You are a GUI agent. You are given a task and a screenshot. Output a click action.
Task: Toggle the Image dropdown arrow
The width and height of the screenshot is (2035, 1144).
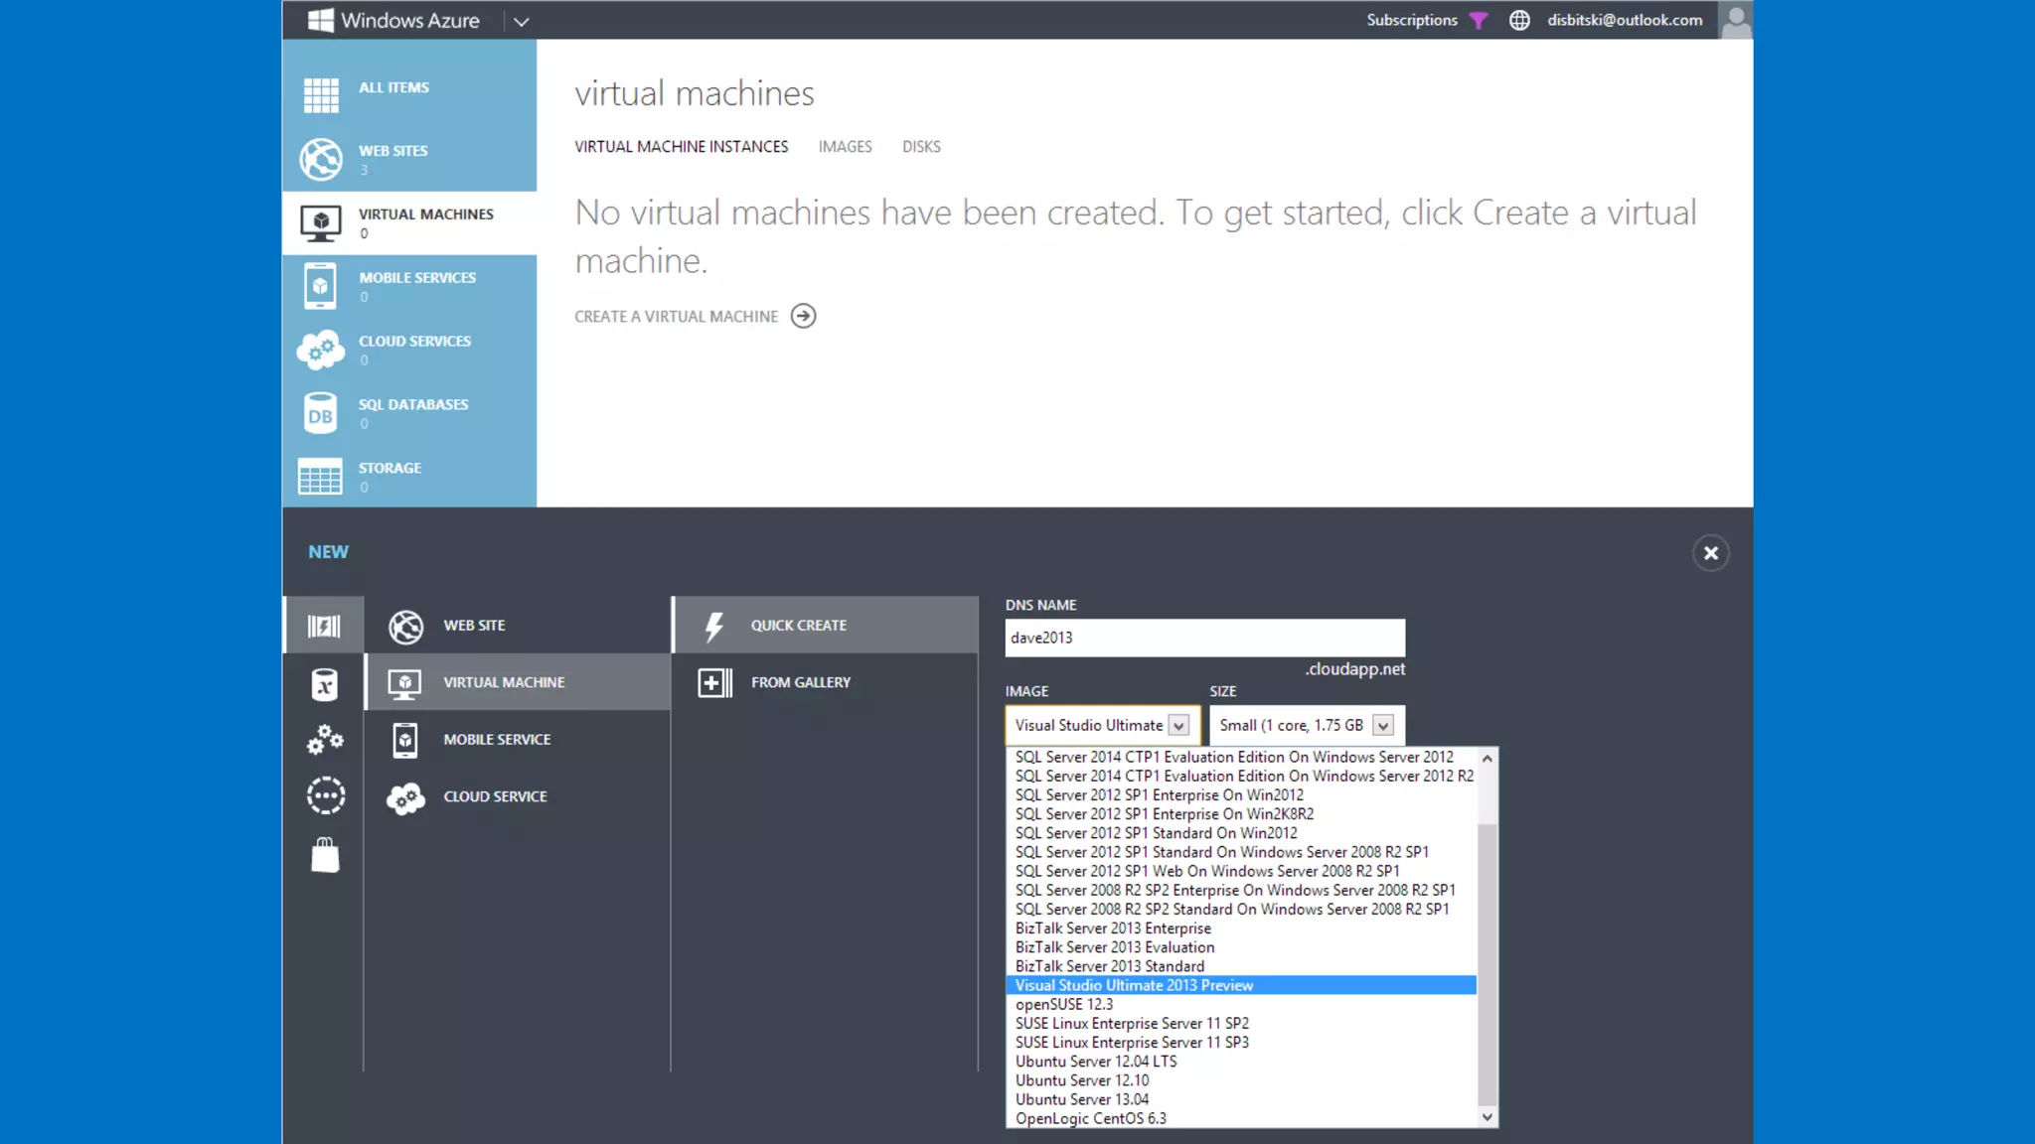(1178, 726)
